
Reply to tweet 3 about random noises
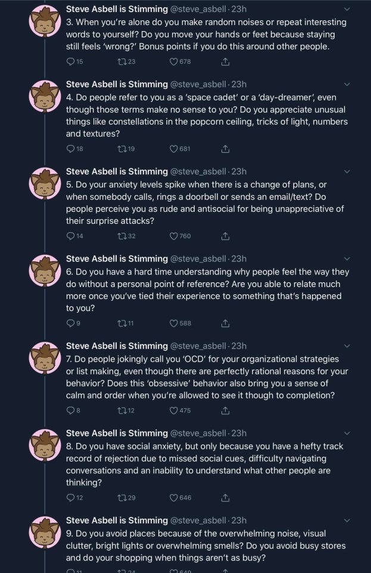pos(71,61)
